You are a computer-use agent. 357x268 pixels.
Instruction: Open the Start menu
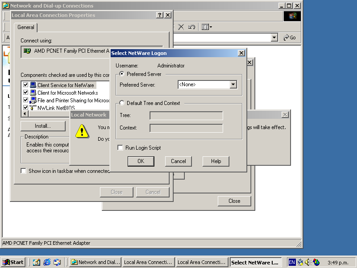(x=13, y=262)
